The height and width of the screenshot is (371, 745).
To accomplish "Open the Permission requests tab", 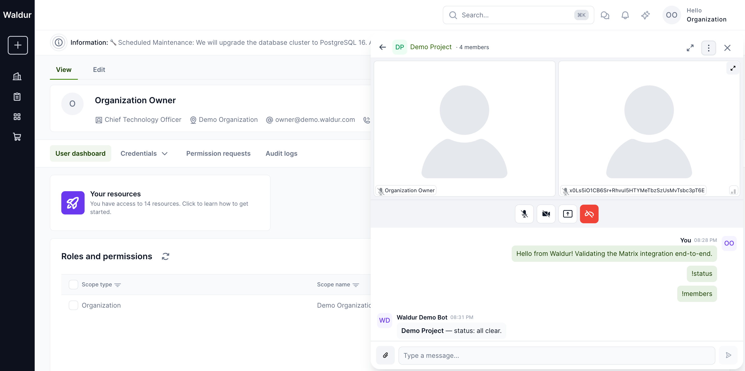I will click(x=218, y=153).
